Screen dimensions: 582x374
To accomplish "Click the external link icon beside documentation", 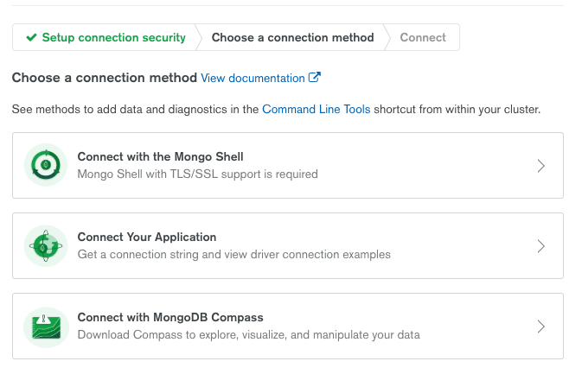I will [315, 77].
